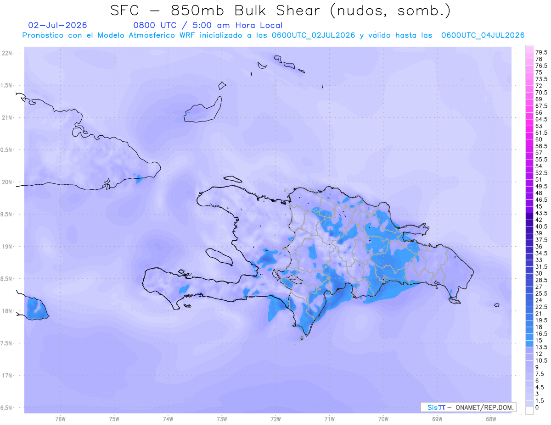Viewport: 551px width, 425px height.
Task: Click the "68W" longitude label
Action: tap(491, 419)
